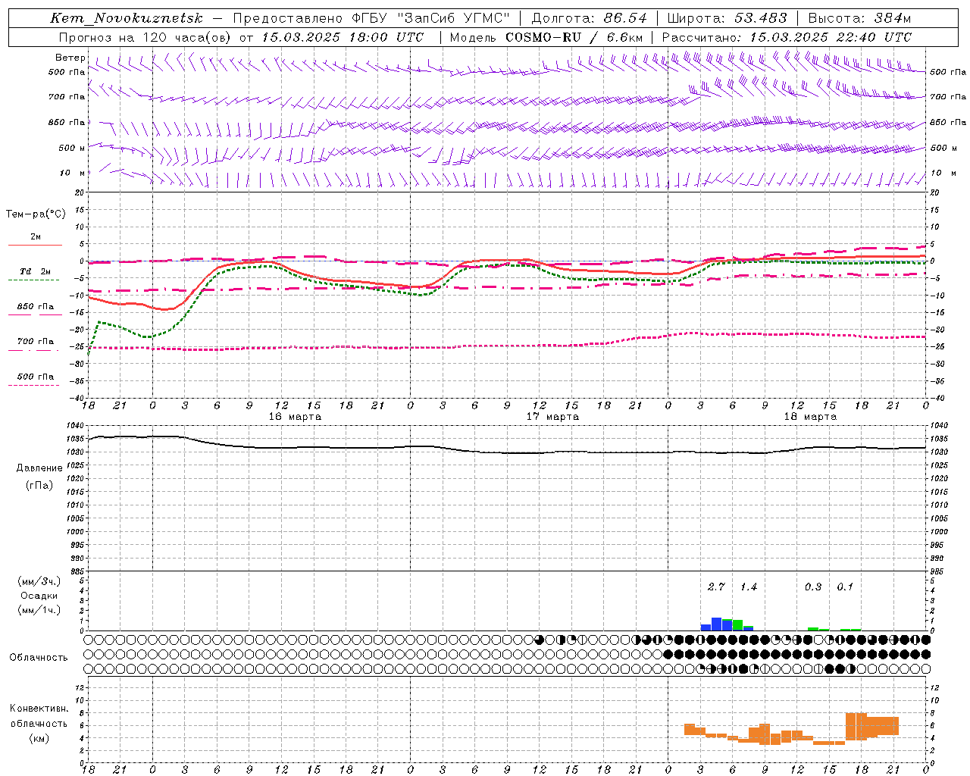Image resolution: width=970 pixels, height=776 pixels.
Task: Click the '0.1' precipitation amount
Action: (x=845, y=587)
